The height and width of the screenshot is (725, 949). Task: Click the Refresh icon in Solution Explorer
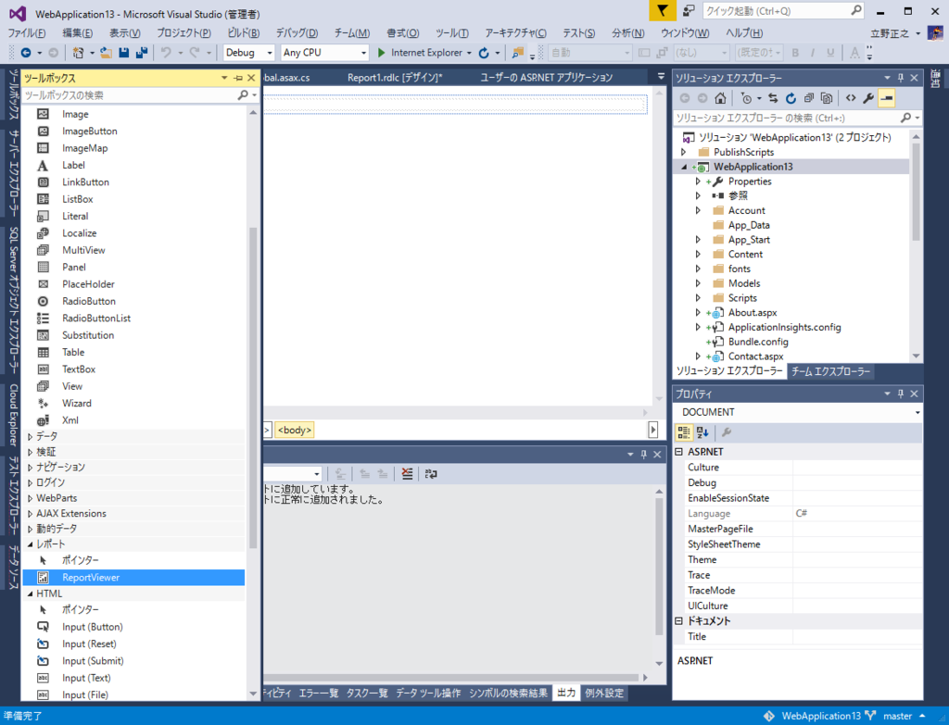pos(791,98)
